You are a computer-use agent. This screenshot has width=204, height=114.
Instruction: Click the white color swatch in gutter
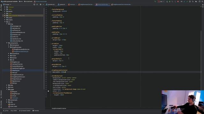[48, 91]
